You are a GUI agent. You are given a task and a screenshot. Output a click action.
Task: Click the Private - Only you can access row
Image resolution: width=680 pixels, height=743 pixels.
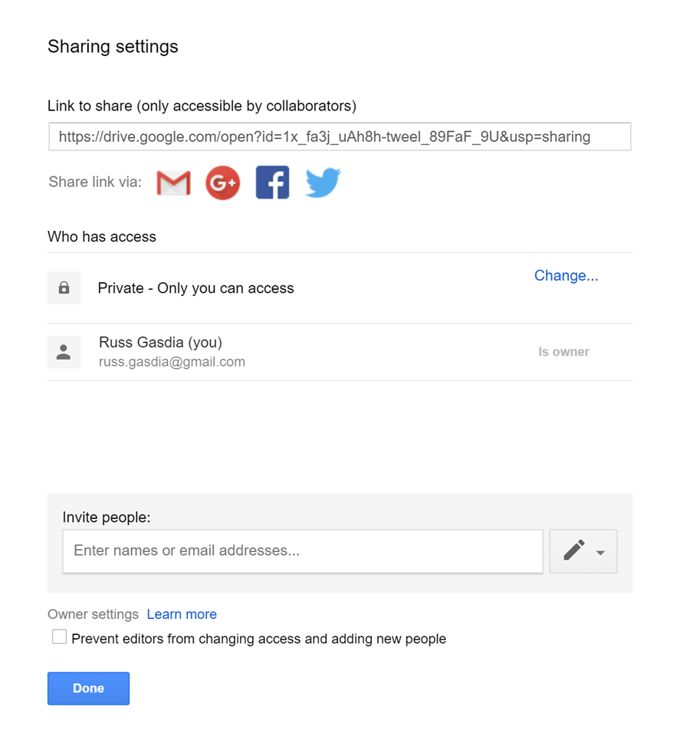pyautogui.click(x=340, y=288)
